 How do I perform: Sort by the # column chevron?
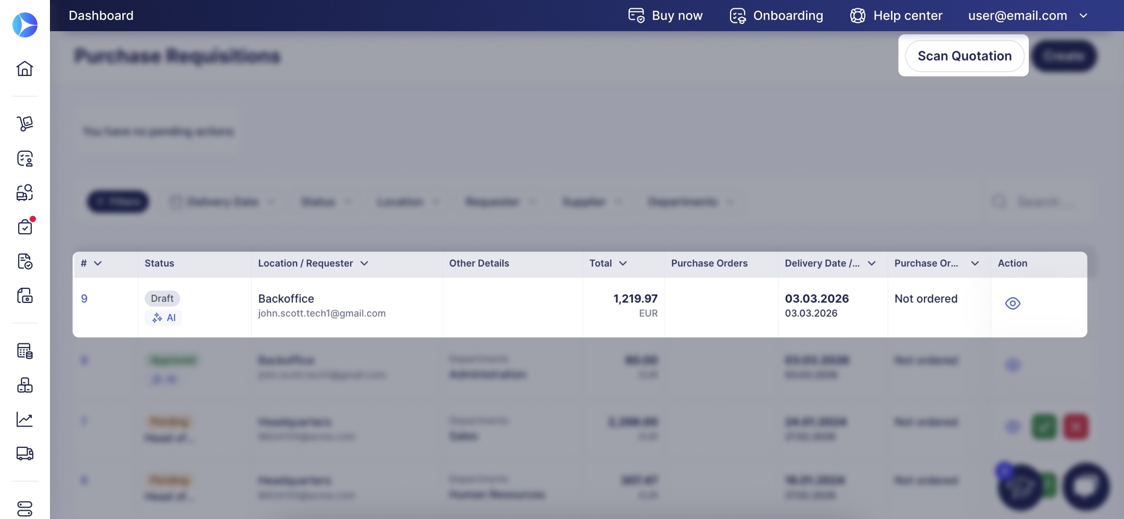[x=98, y=263]
